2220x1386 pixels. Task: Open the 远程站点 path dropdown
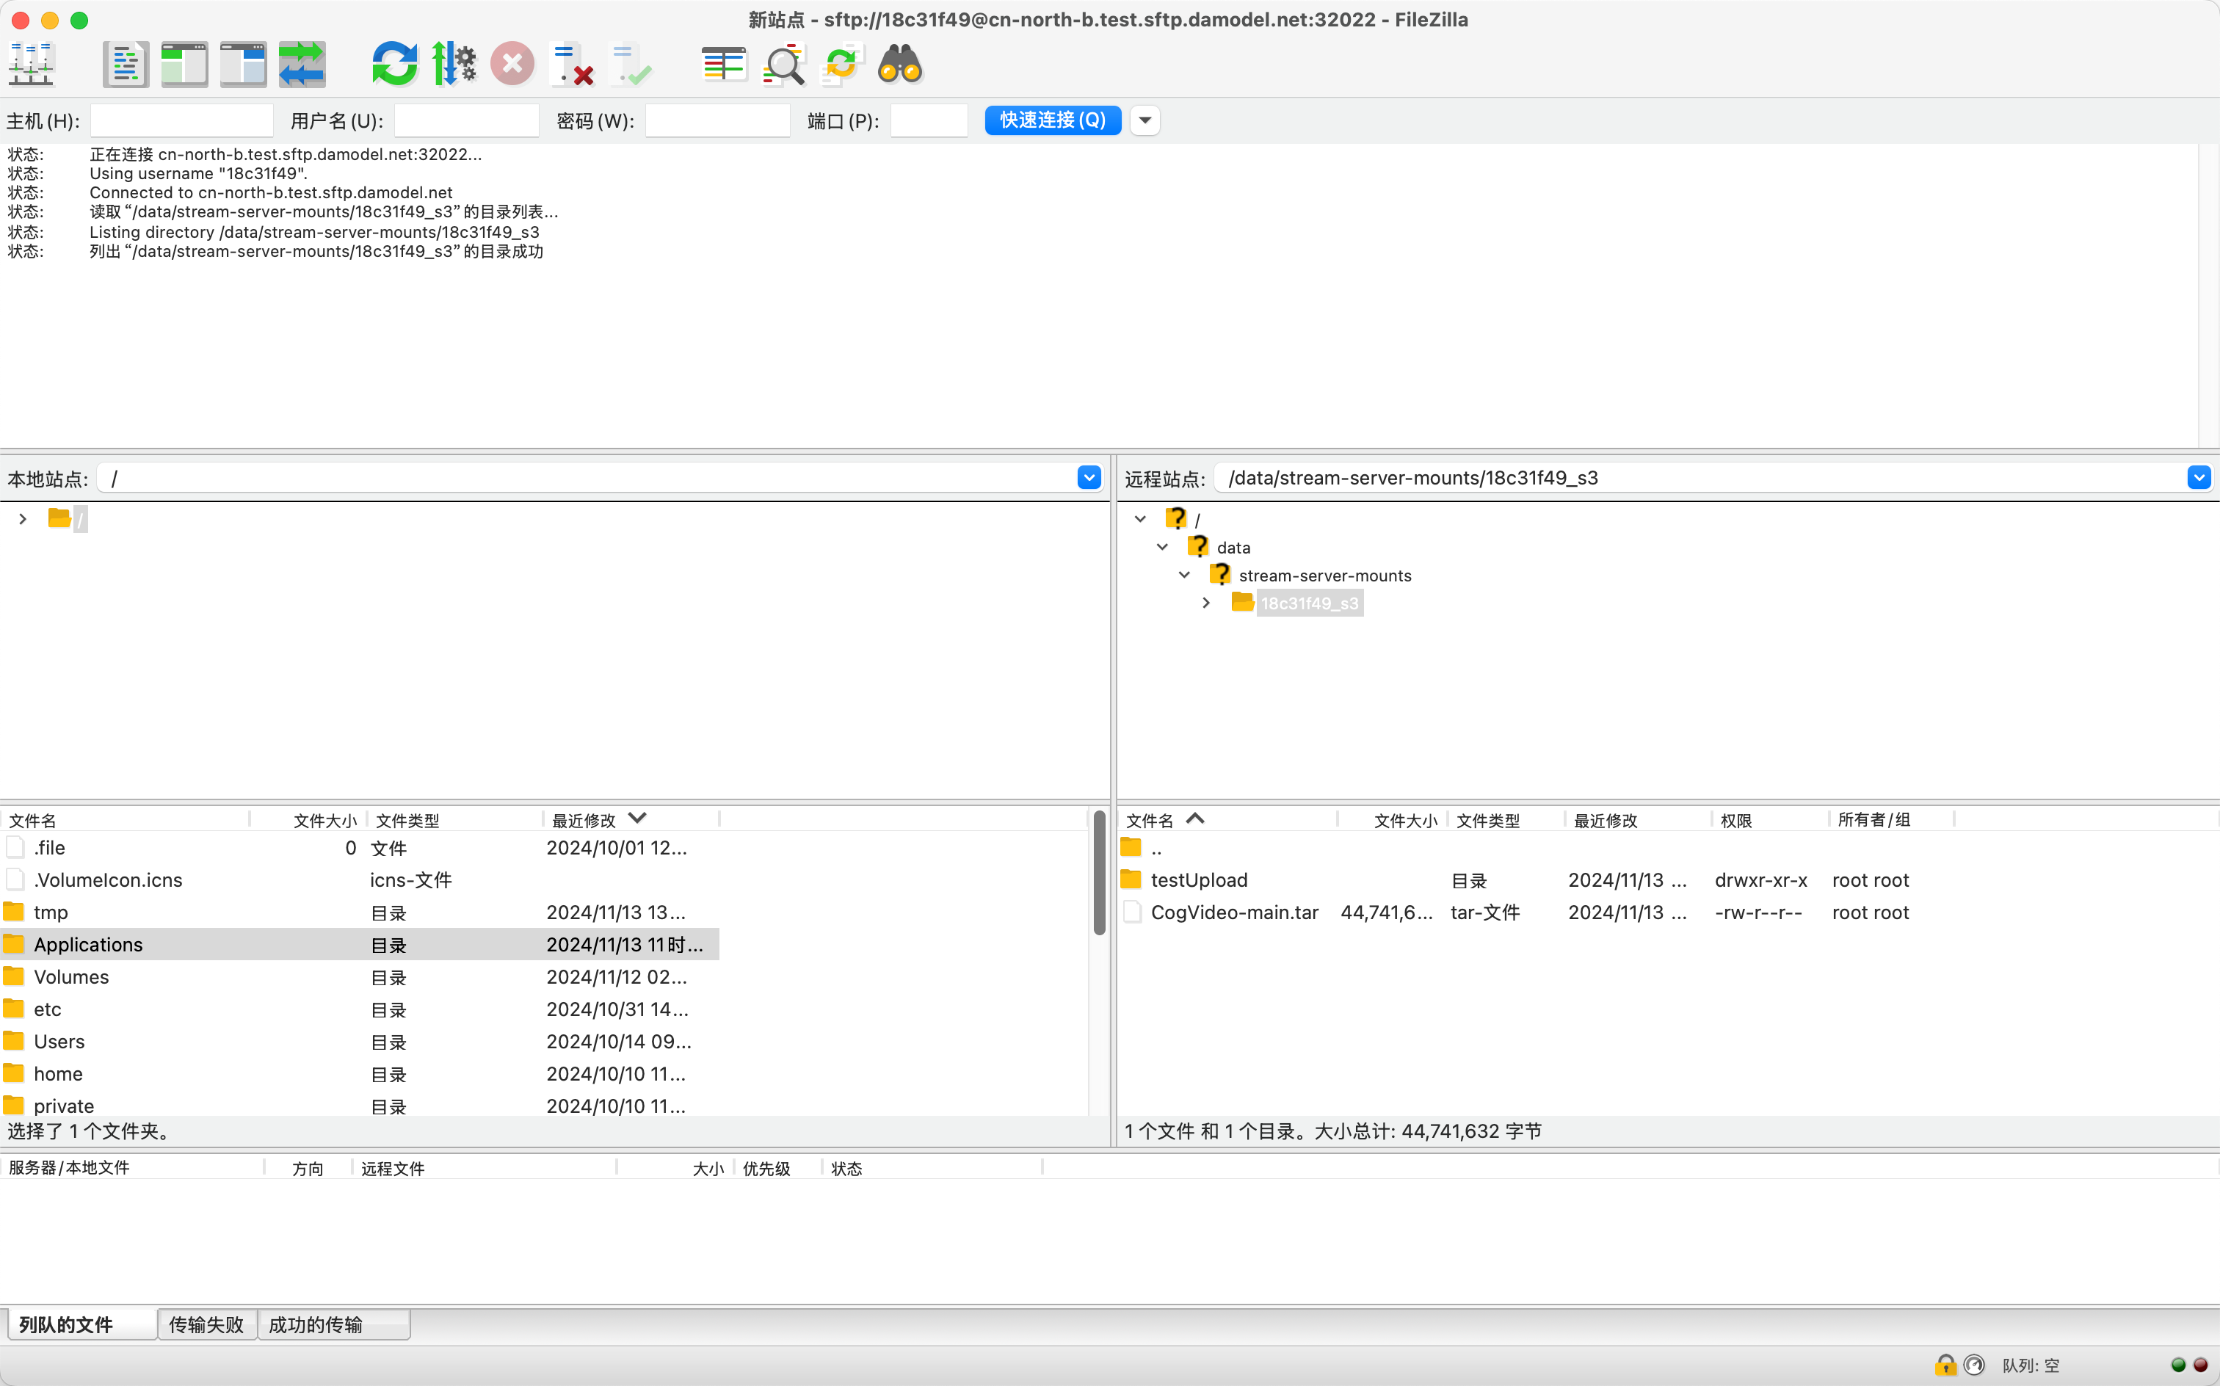click(x=2199, y=478)
